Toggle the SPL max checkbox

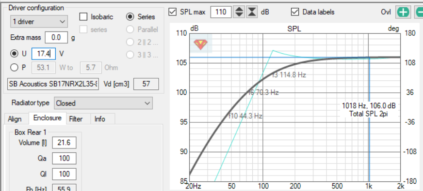[x=172, y=12]
